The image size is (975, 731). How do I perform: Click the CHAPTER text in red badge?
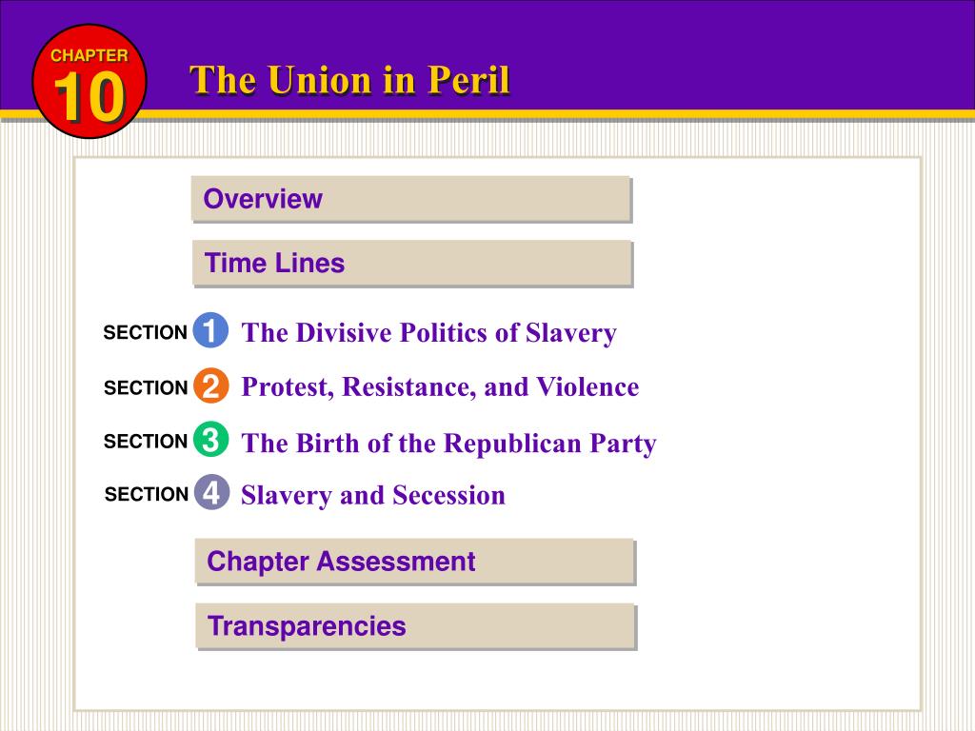point(90,55)
